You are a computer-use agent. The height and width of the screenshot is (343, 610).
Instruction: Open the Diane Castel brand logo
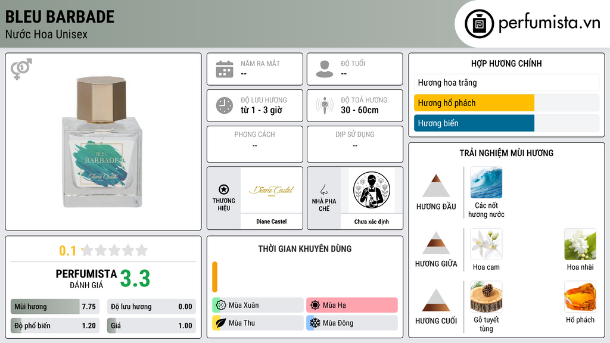click(271, 190)
